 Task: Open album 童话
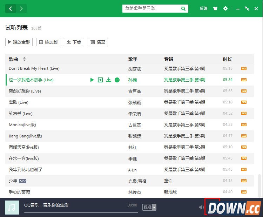168,181
